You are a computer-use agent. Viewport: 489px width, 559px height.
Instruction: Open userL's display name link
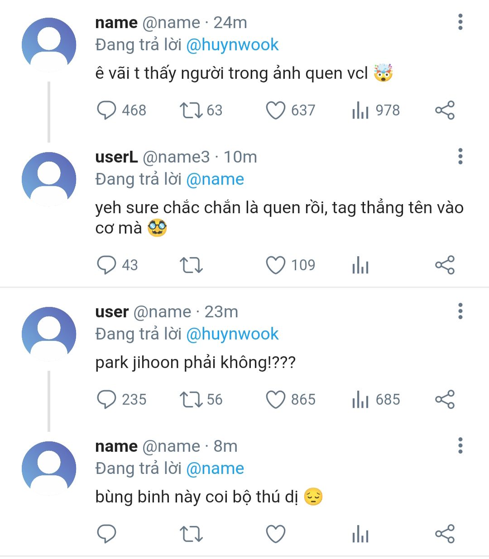[x=116, y=157]
